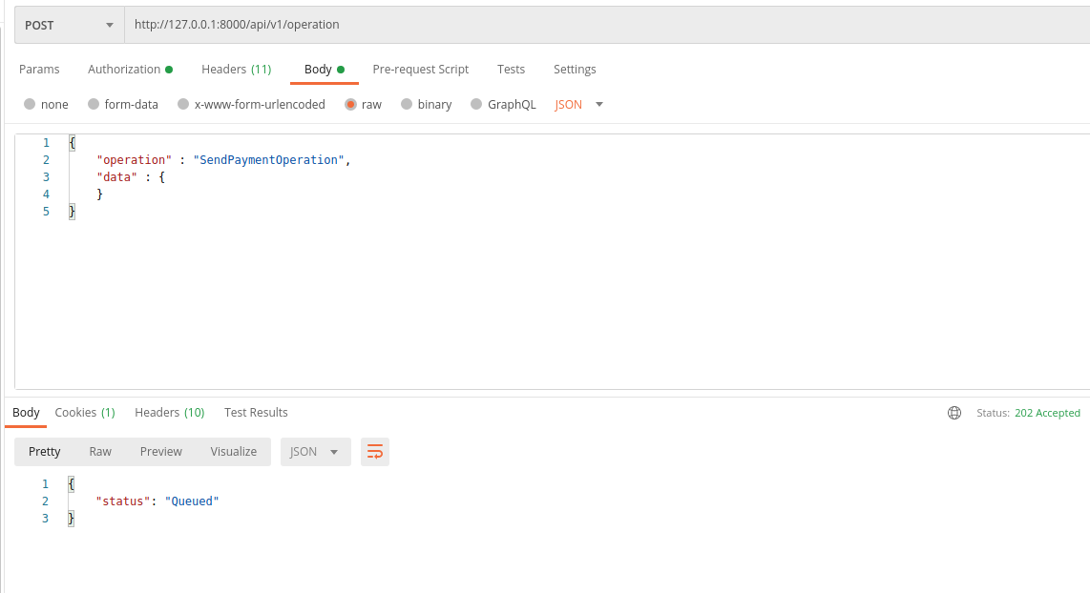This screenshot has width=1090, height=593.
Task: Open the Cookies (1) response tab
Action: pos(85,413)
